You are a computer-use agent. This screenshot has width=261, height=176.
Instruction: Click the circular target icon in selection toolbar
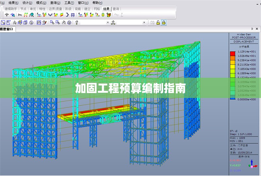click(31, 23)
